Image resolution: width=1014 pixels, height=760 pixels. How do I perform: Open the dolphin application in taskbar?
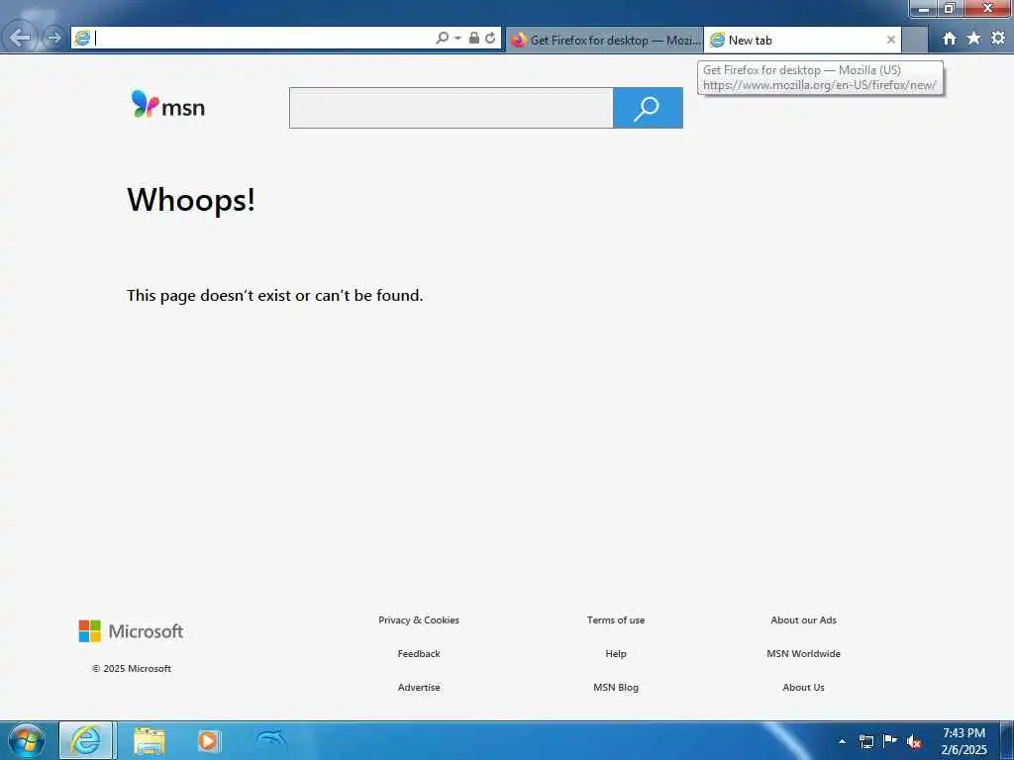(270, 738)
